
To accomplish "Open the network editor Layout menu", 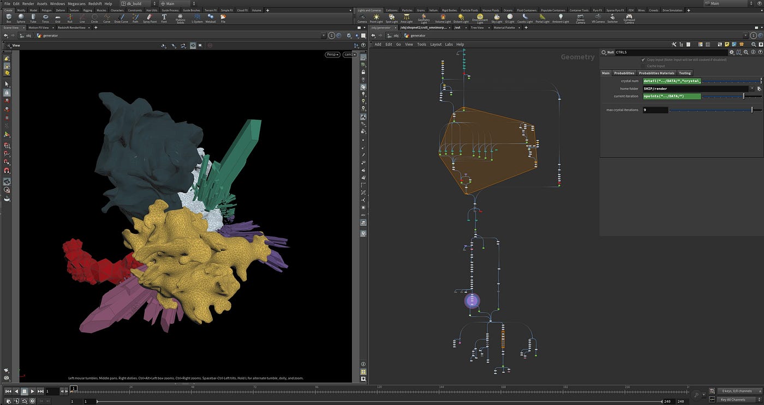I will [x=435, y=44].
